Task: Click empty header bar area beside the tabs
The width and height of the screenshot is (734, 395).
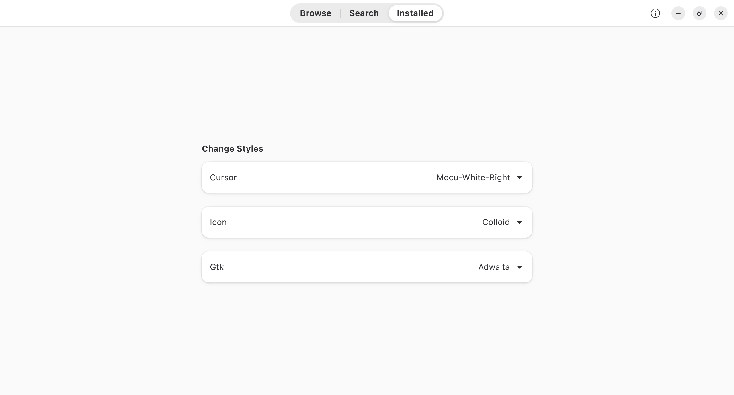Action: coord(143,13)
